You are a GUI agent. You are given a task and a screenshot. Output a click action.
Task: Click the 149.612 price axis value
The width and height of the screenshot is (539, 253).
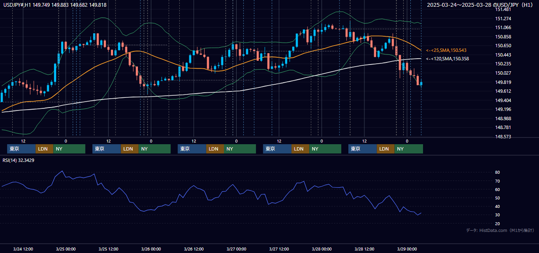[503, 91]
